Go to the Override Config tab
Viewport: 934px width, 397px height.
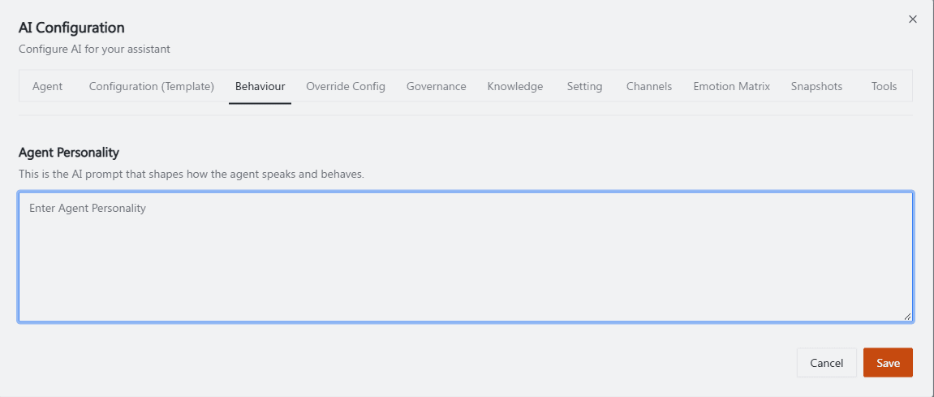pyautogui.click(x=346, y=86)
